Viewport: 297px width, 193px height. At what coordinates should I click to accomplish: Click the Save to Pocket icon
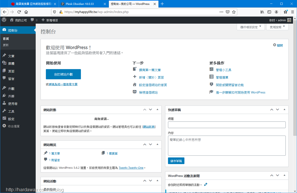click(x=228, y=12)
